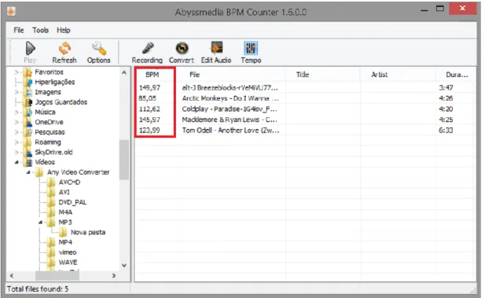This screenshot has width=485, height=298.
Task: Expand the Favoritos tree node
Action: coord(17,72)
